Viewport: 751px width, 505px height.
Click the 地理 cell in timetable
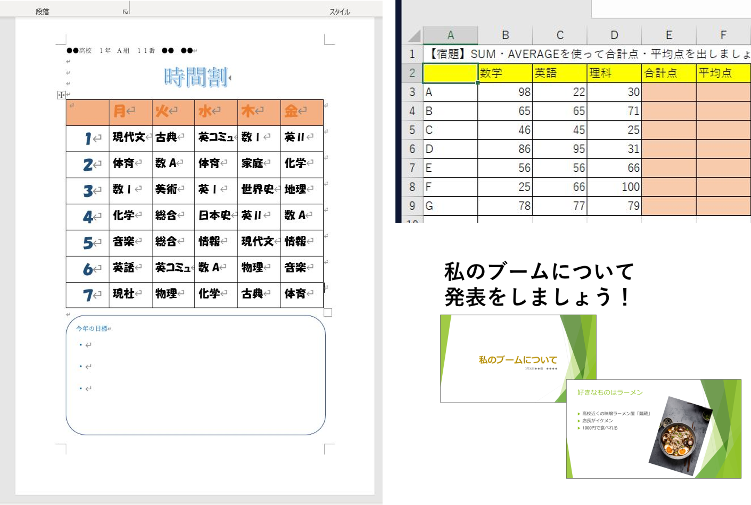pyautogui.click(x=302, y=191)
